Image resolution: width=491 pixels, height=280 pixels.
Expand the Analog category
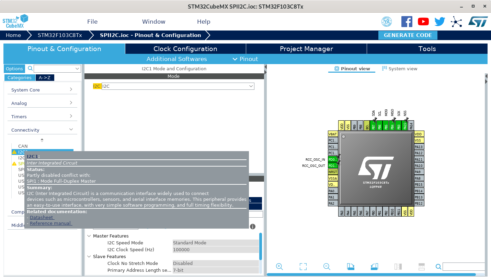(42, 103)
